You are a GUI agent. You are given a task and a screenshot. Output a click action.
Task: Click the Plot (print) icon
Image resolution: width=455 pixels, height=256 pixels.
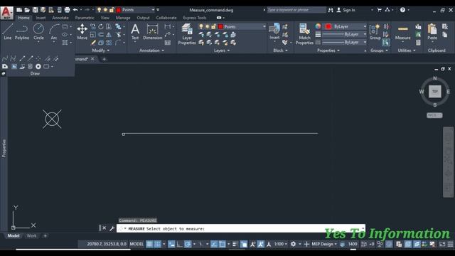point(67,10)
